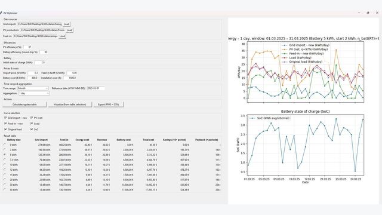The width and height of the screenshot is (382, 215).
Task: Click the Feed-in column header in result table
Action: tap(64, 140)
